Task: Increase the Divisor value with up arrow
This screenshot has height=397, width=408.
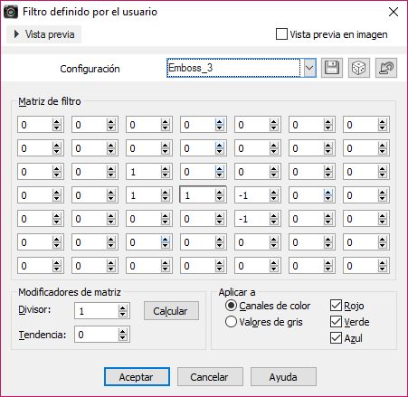Action: pos(122,307)
